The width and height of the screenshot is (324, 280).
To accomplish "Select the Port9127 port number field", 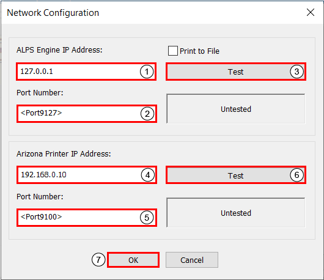I will click(x=87, y=114).
